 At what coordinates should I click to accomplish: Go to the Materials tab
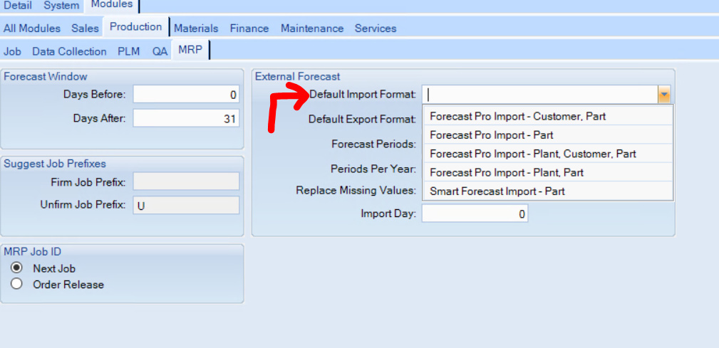pos(196,28)
